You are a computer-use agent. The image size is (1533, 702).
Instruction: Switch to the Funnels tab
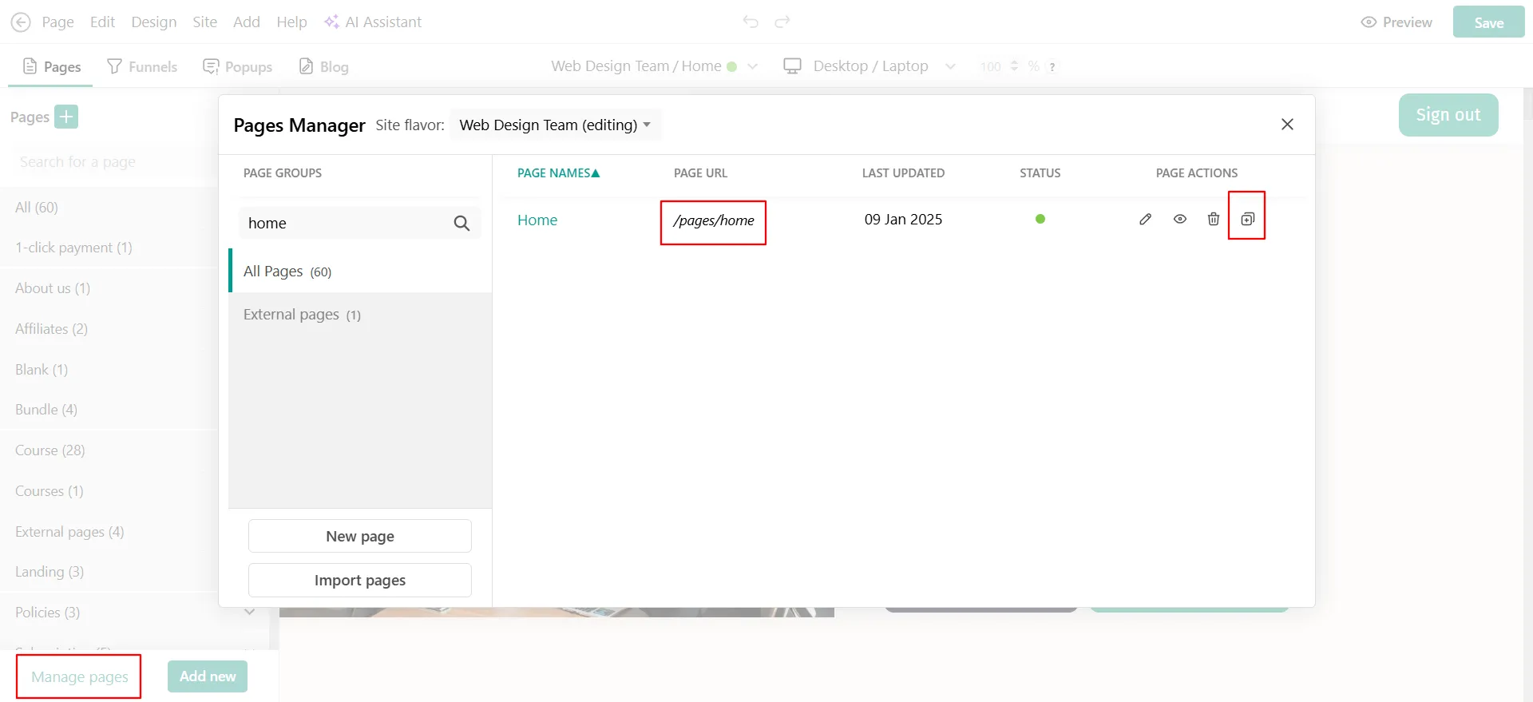point(142,67)
